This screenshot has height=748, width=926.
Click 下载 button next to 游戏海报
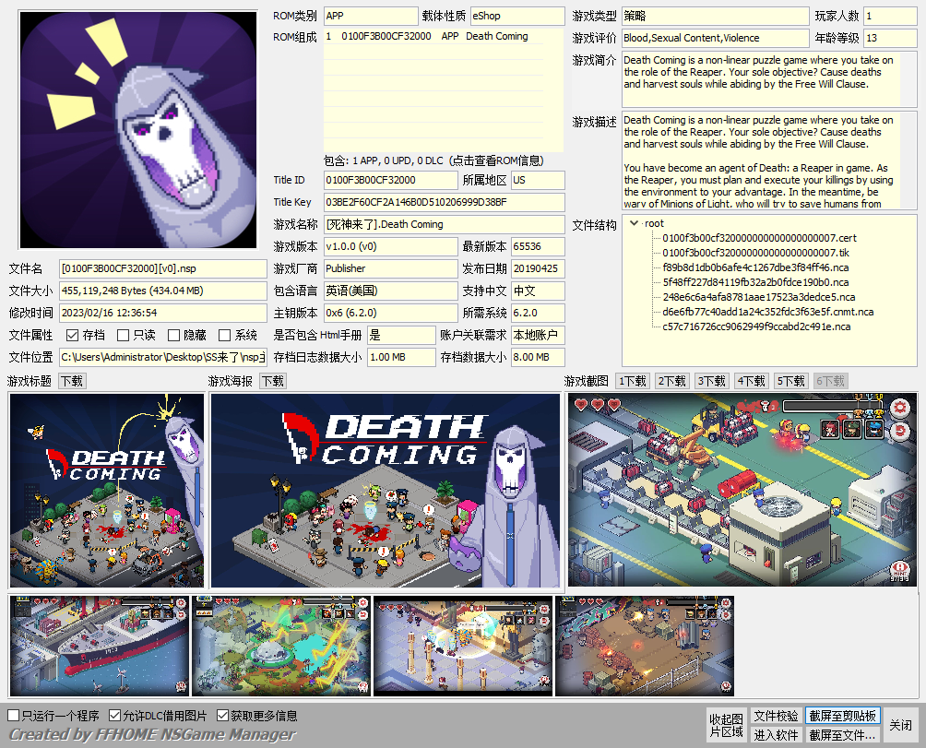(x=273, y=382)
